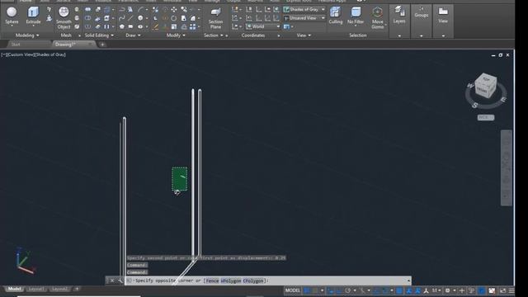Open the Unsaved View dropdown
528x297 pixels.
[304, 18]
